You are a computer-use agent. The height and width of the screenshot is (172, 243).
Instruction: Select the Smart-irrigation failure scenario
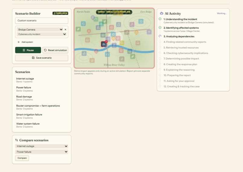[x=42, y=116]
